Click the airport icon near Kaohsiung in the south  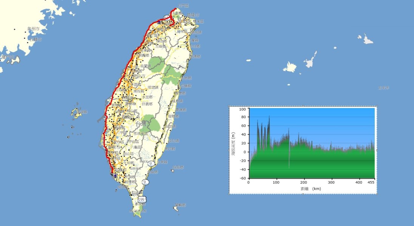[114, 175]
